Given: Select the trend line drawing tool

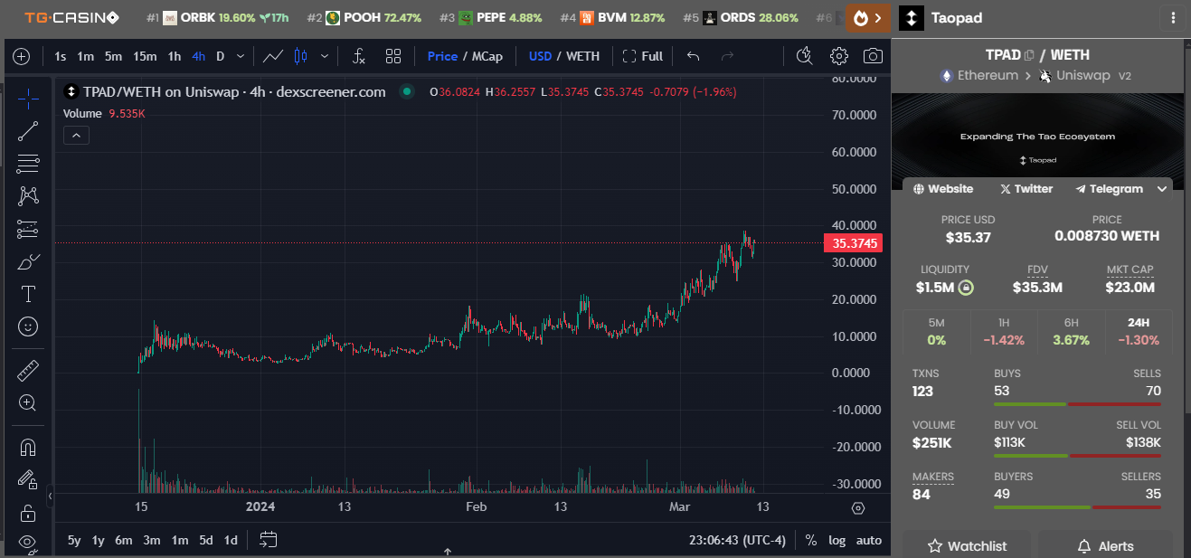Looking at the screenshot, I should tap(28, 131).
